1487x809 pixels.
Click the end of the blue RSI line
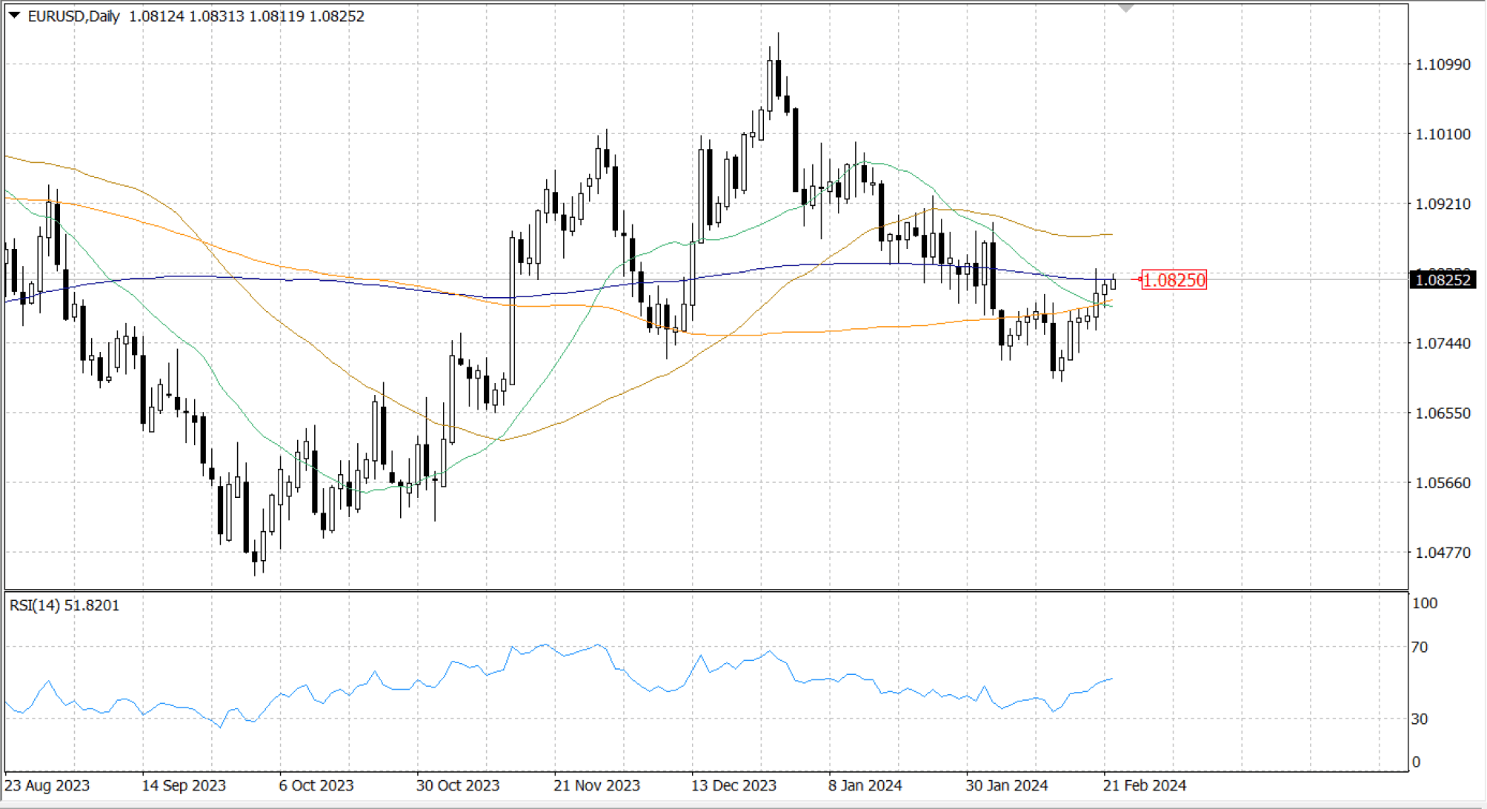1111,679
